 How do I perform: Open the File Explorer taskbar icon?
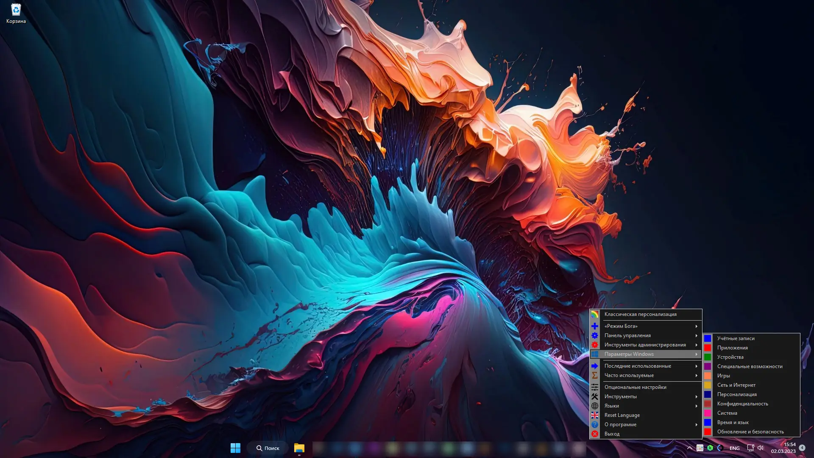[299, 448]
